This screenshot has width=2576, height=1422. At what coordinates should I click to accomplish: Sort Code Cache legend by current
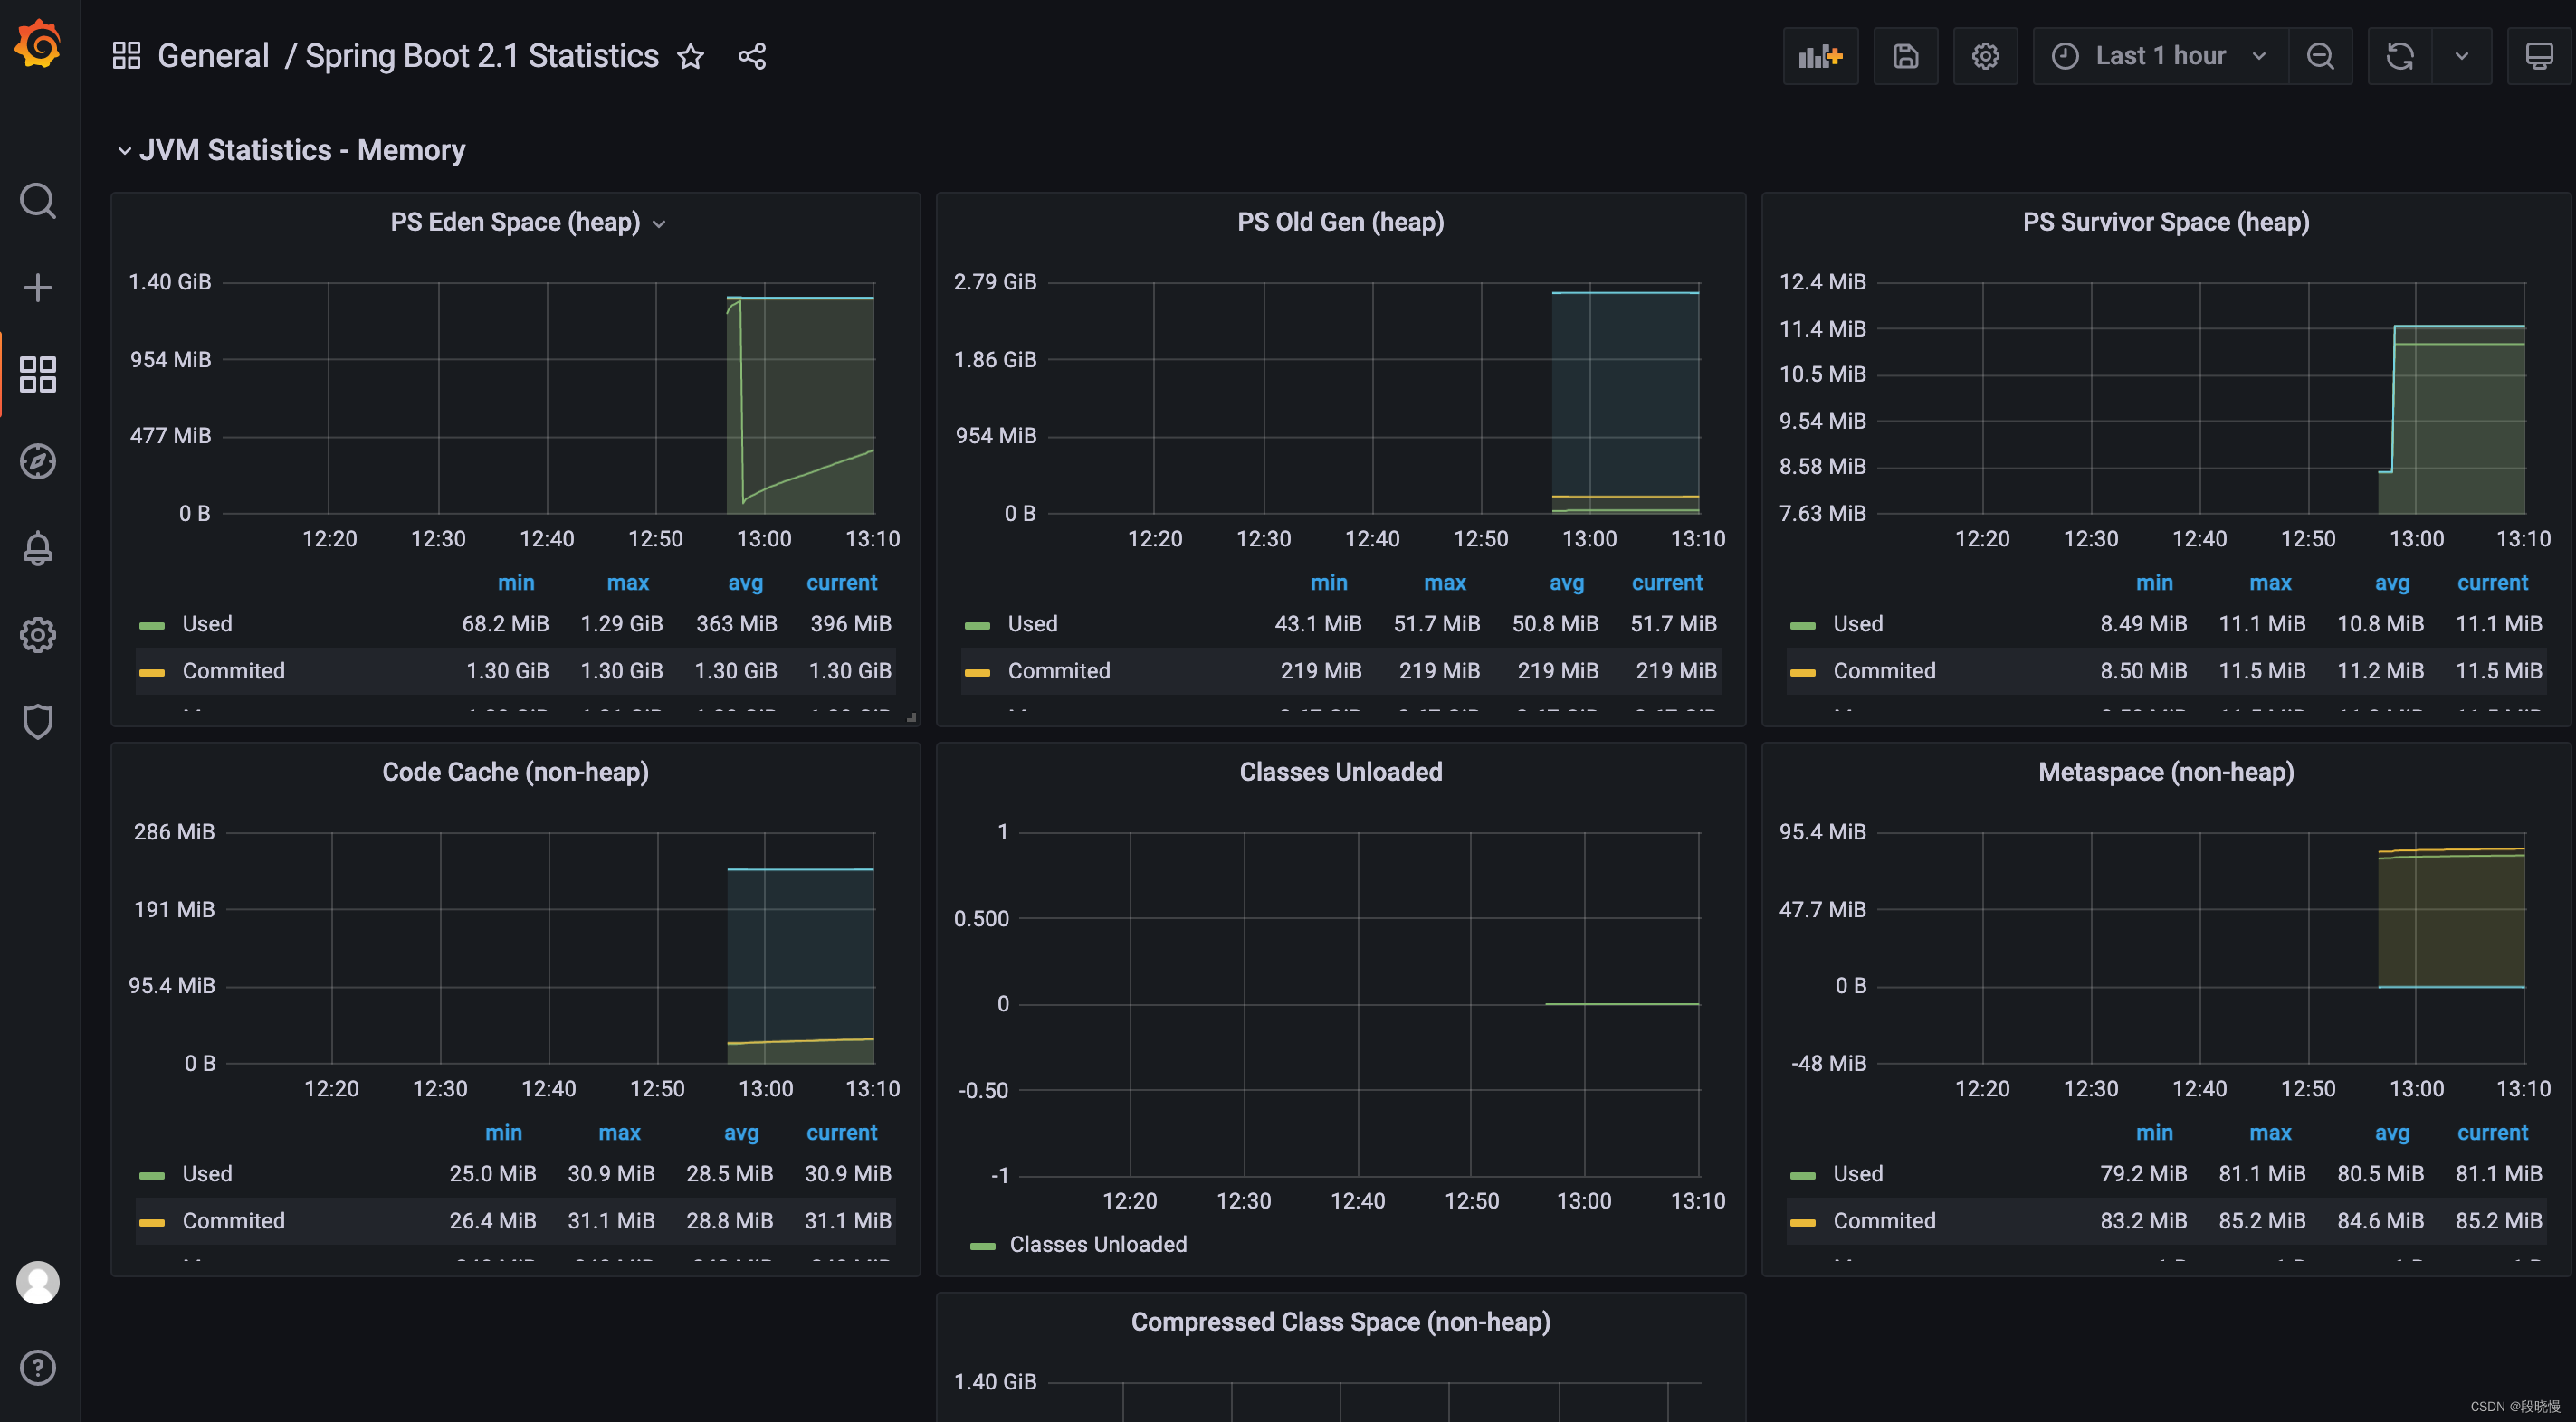(x=841, y=1133)
